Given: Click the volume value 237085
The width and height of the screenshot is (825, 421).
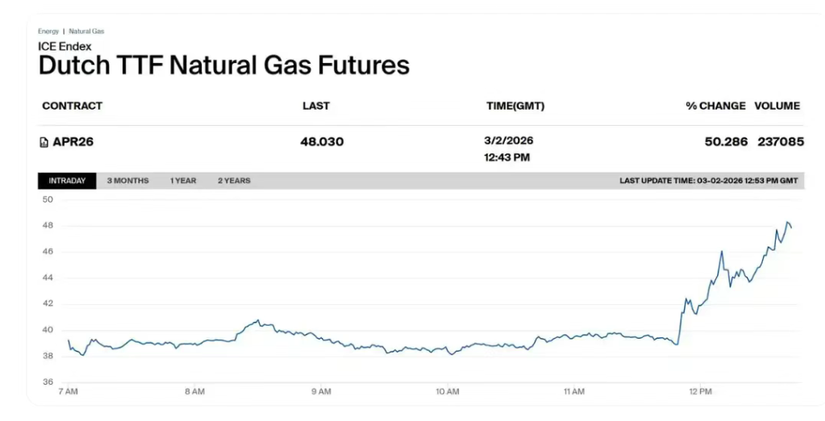Looking at the screenshot, I should point(781,142).
